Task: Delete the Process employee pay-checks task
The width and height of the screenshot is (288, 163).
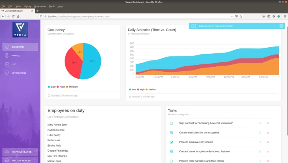Action: pyautogui.click(x=268, y=142)
